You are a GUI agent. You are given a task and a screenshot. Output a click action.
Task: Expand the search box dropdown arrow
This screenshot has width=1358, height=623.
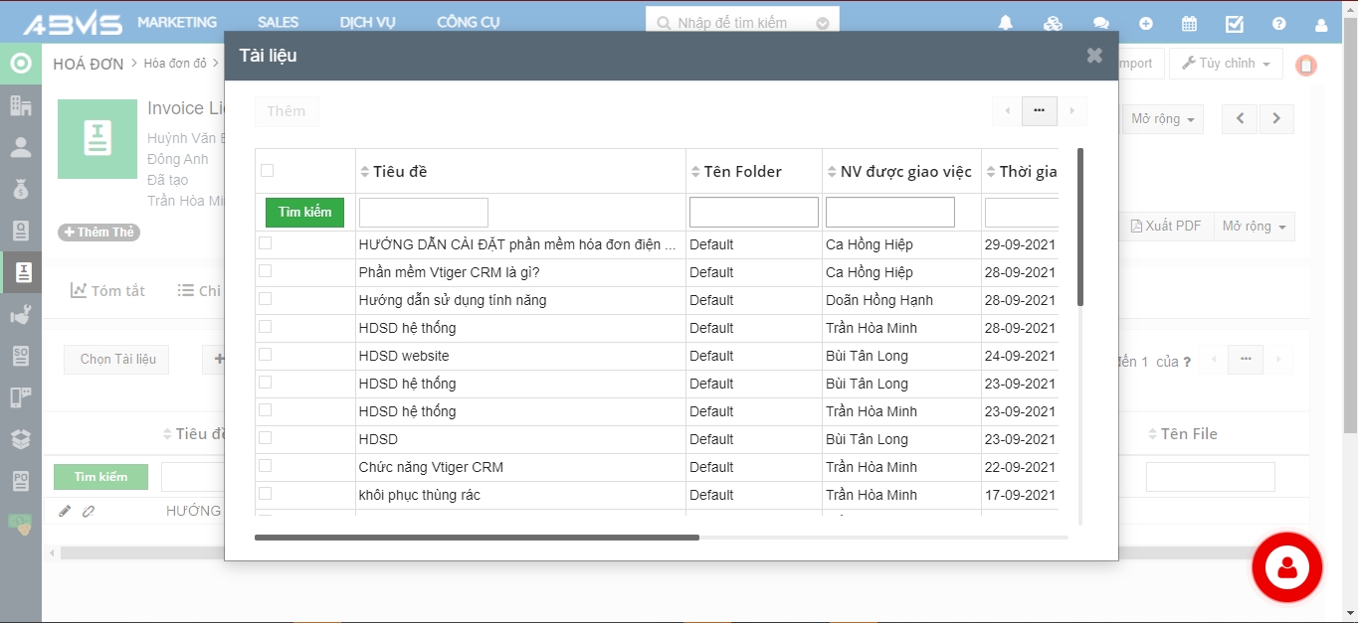(x=822, y=23)
